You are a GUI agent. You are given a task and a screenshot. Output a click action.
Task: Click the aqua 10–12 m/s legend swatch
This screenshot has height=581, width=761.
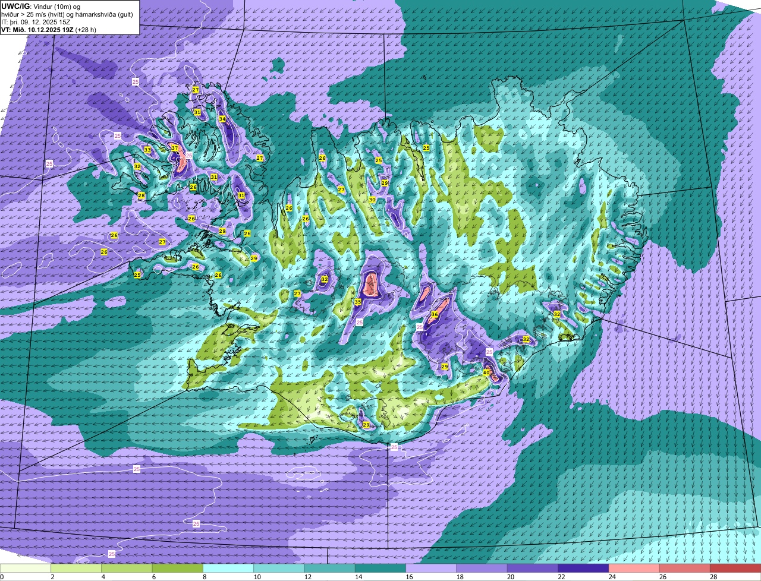(279, 569)
